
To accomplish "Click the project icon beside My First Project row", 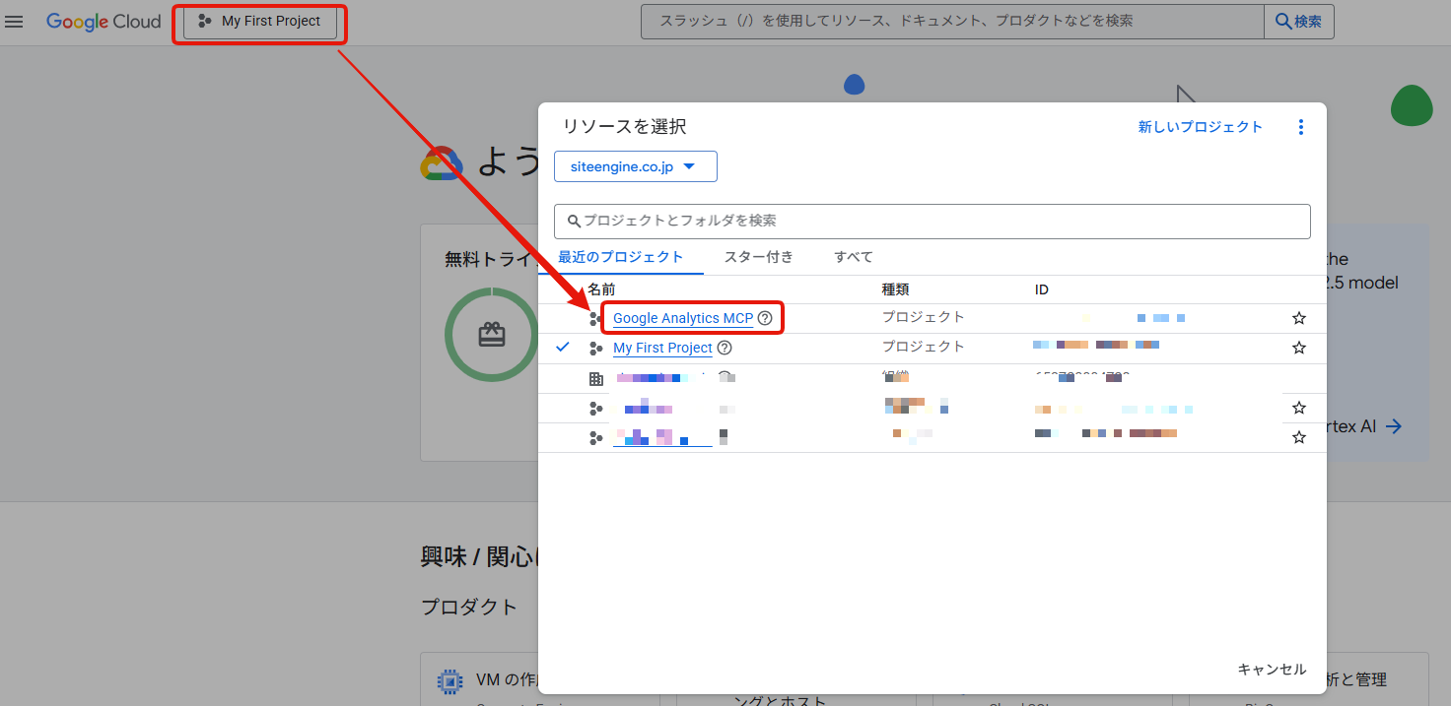I will [595, 348].
